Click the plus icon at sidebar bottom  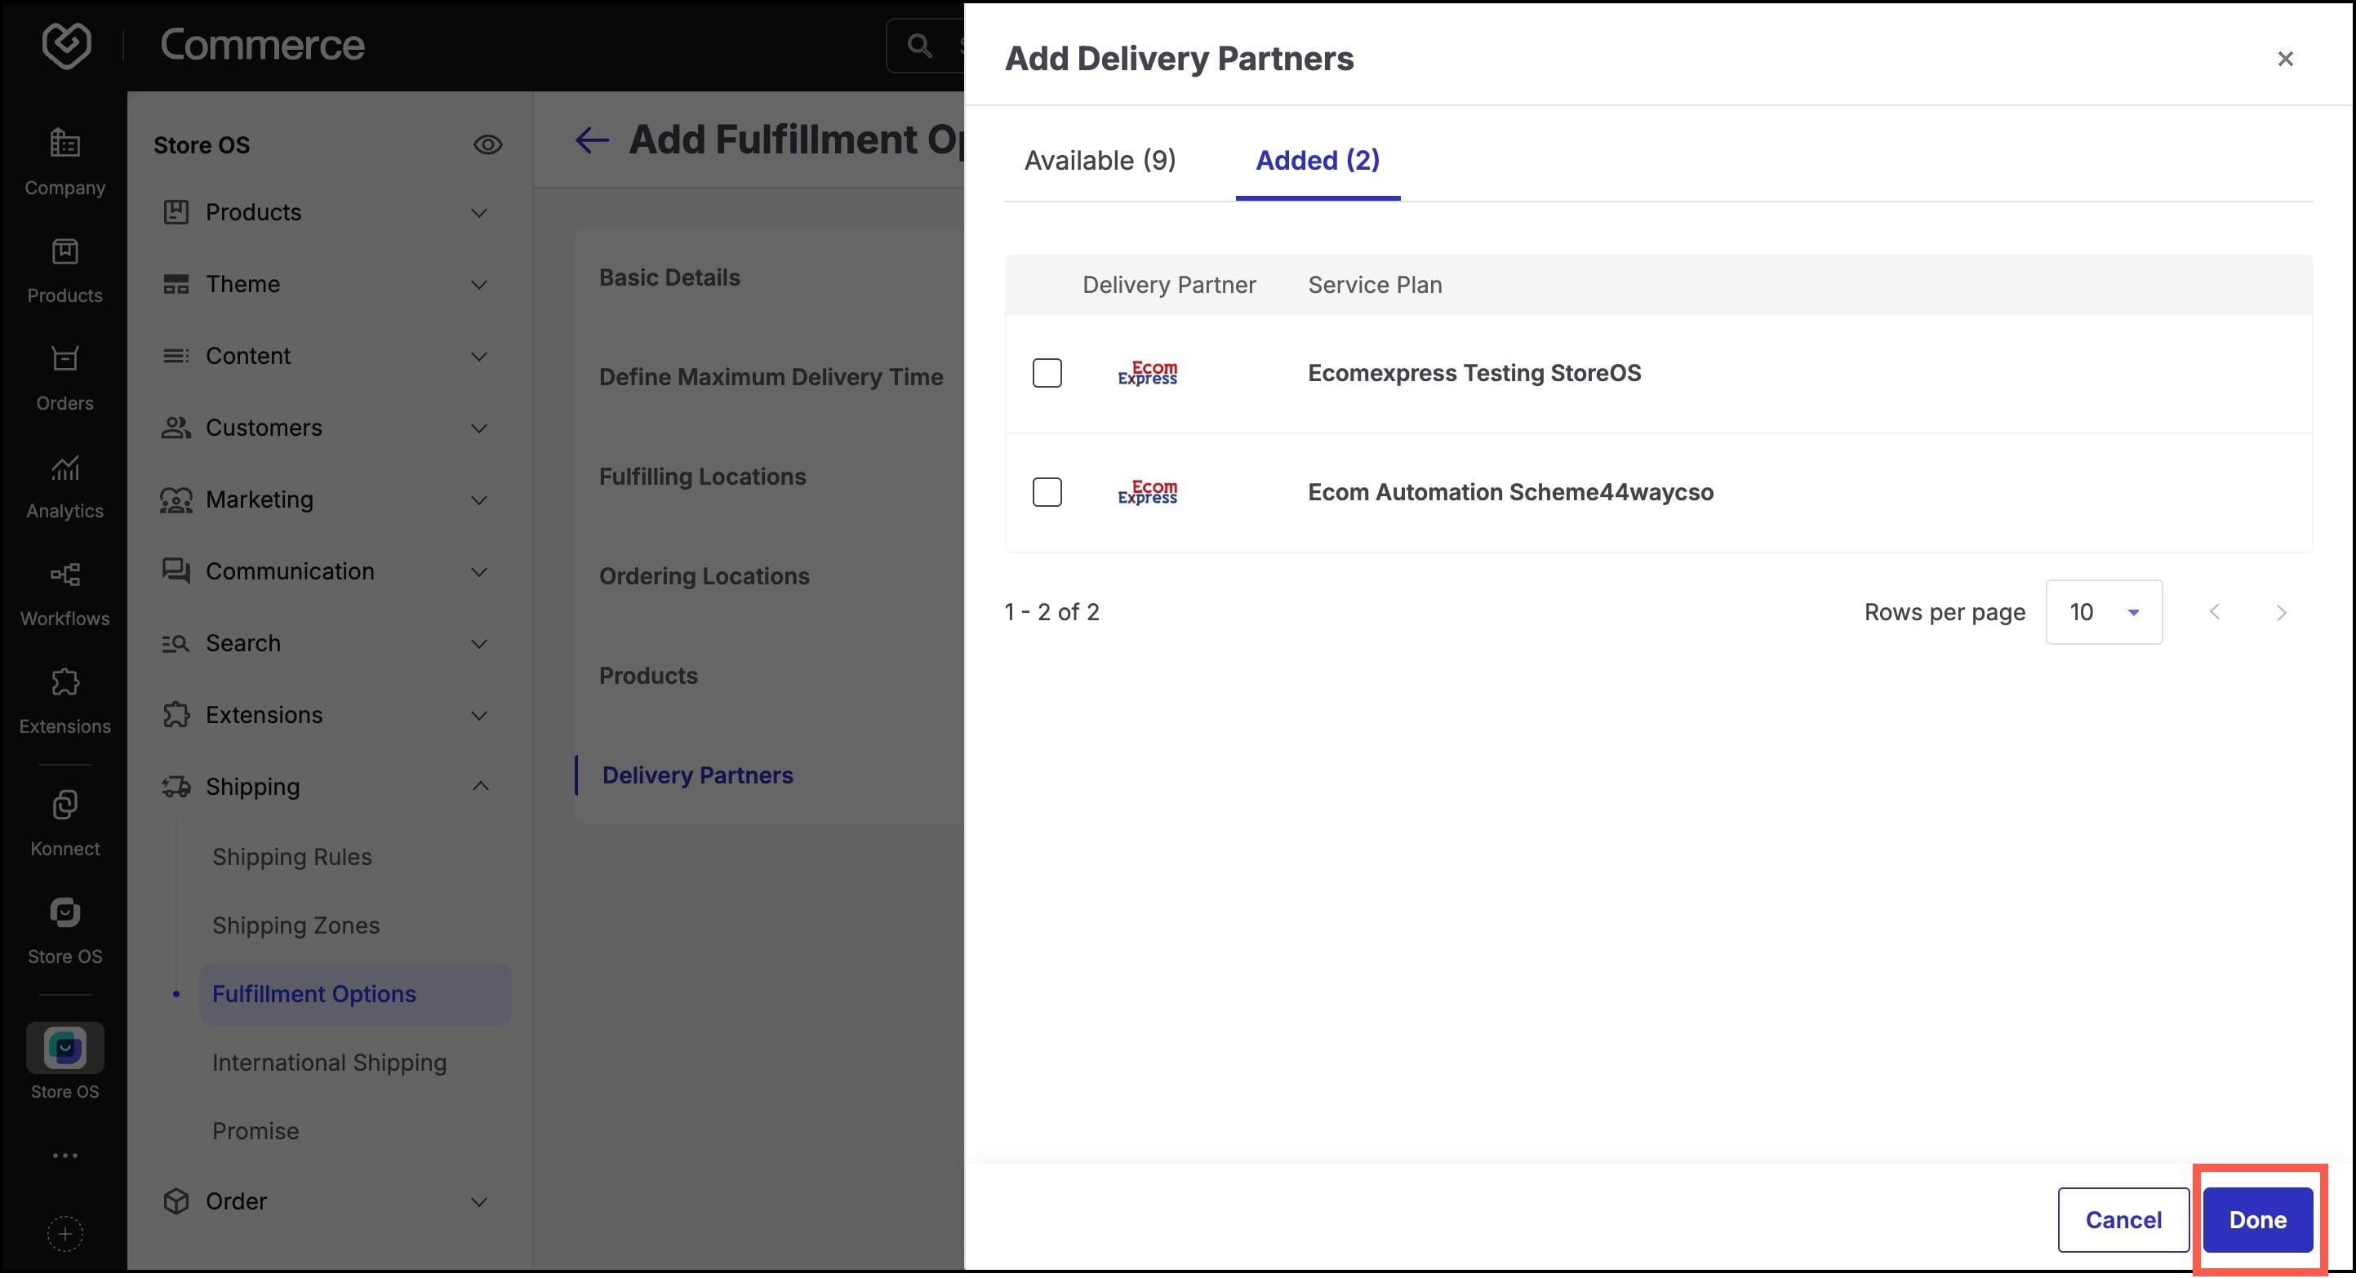65,1235
